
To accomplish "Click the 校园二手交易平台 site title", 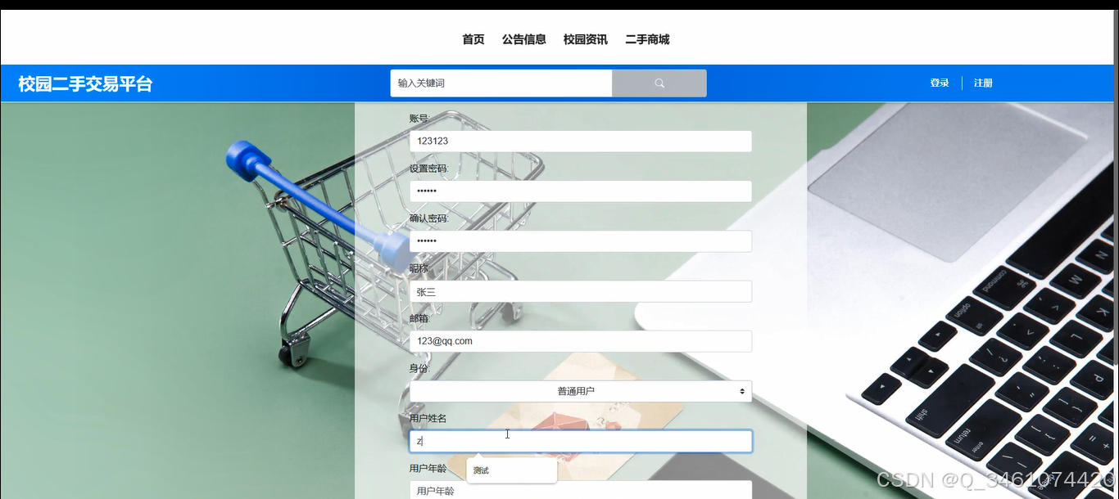I will (85, 83).
